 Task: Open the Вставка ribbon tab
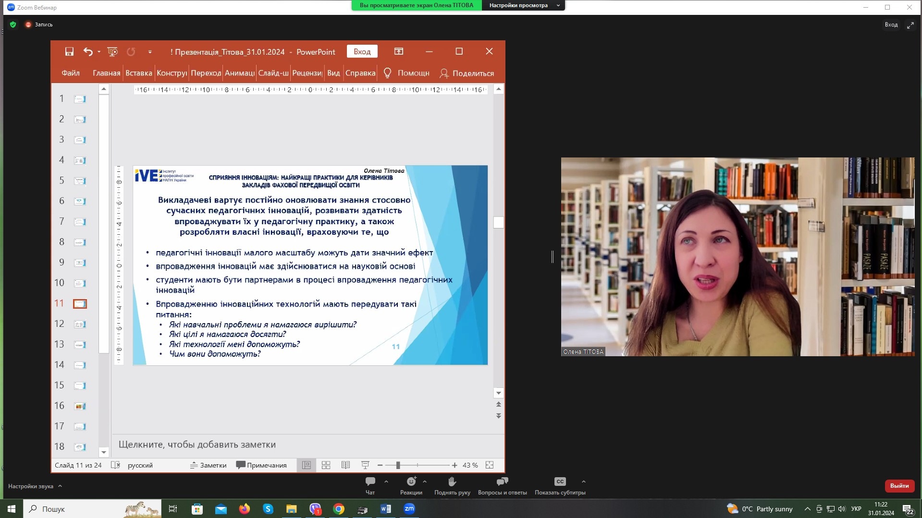[138, 73]
